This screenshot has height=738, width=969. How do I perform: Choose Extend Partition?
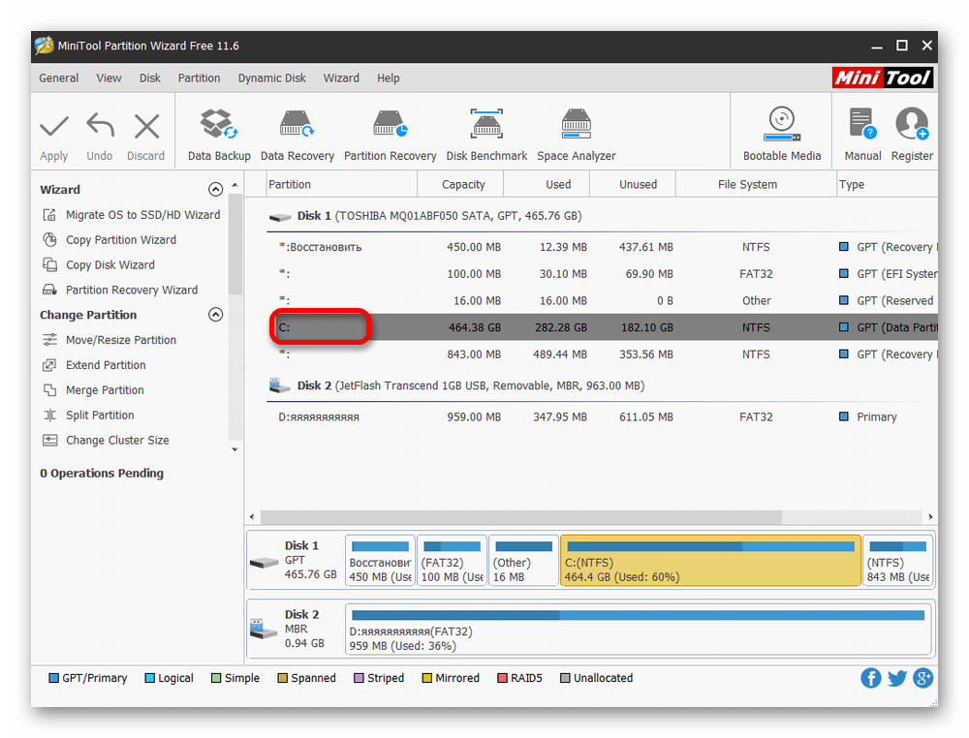tap(106, 365)
